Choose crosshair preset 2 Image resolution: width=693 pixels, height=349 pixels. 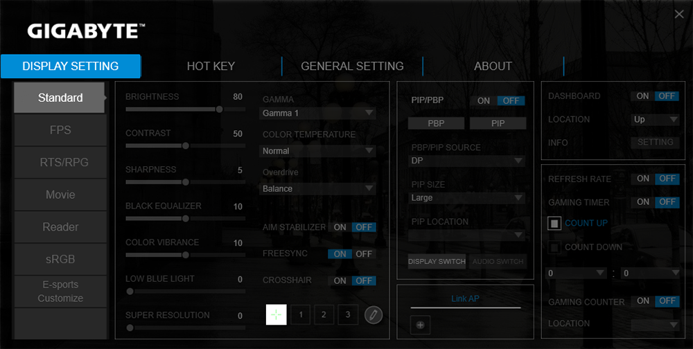324,314
